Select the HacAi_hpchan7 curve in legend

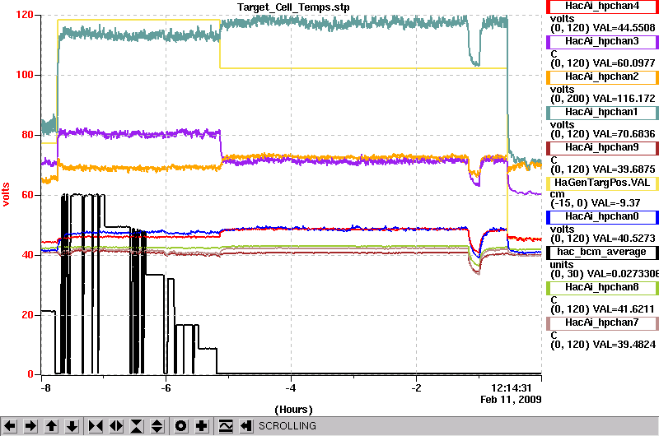602,322
